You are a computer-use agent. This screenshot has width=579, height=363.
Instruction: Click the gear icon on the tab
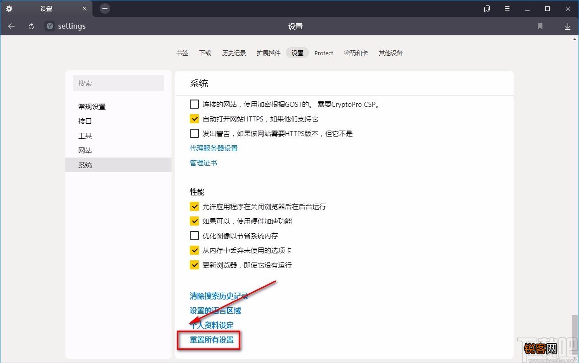pos(9,9)
